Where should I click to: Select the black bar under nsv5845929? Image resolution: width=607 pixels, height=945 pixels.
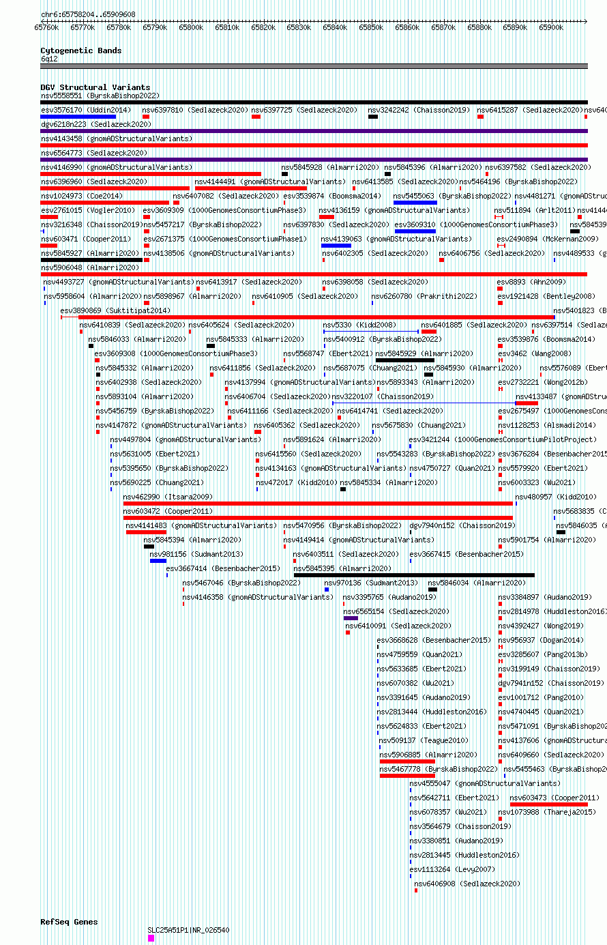405,360
